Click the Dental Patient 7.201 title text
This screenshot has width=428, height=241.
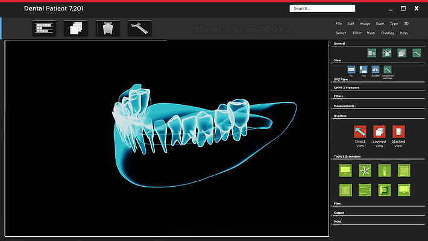tap(54, 8)
